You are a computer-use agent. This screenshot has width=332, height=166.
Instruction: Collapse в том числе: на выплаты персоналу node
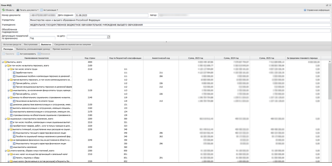coord(6,66)
